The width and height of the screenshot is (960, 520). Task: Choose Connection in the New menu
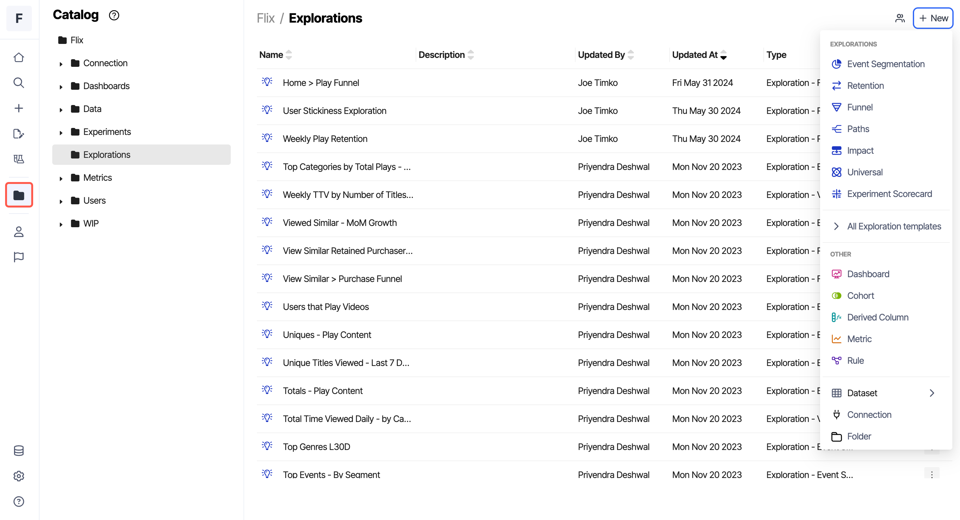[885, 415]
